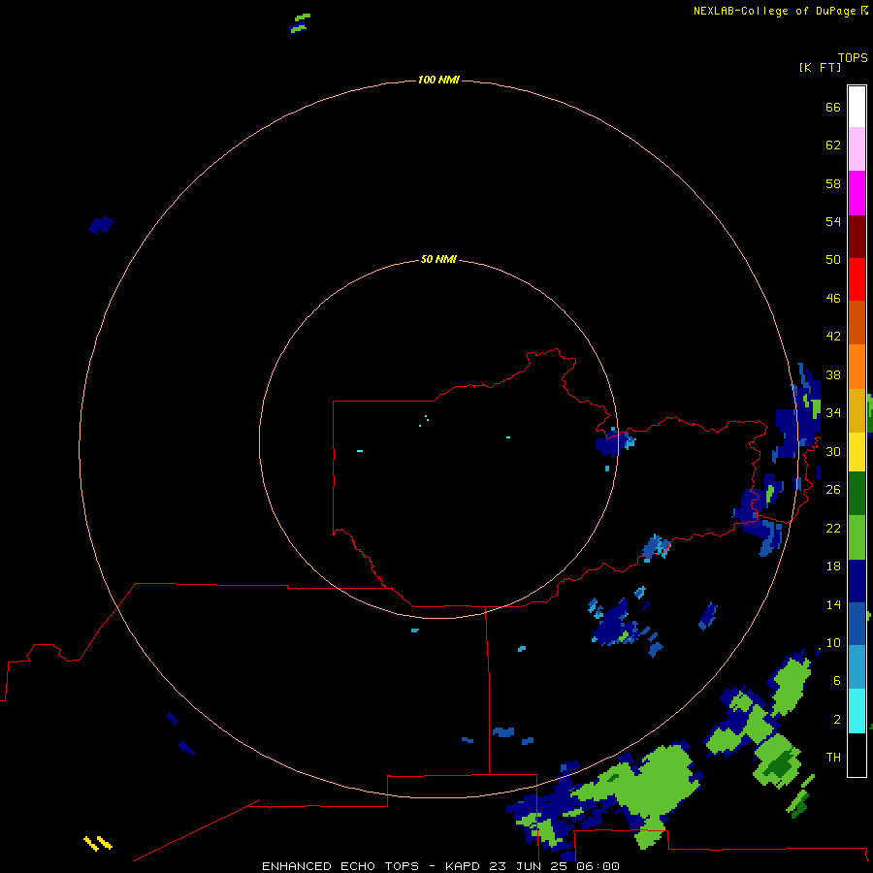Click the 100 NMI range ring label
This screenshot has width=873, height=873.
click(x=438, y=80)
